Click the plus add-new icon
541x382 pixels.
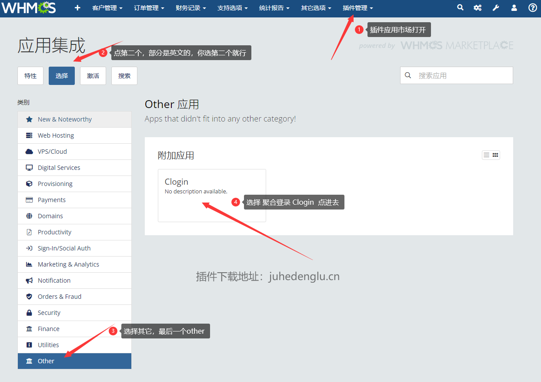point(77,8)
